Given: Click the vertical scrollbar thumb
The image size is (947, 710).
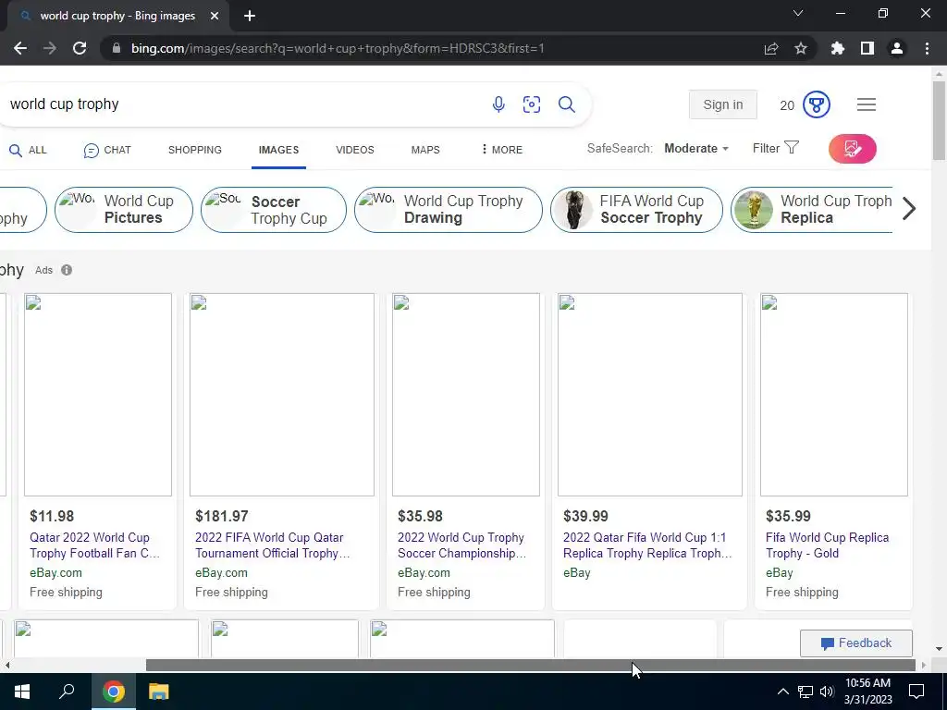Looking at the screenshot, I should [x=939, y=121].
